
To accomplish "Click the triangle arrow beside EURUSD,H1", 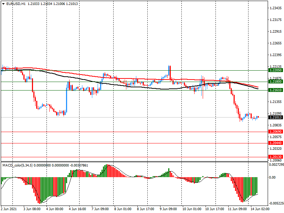I will (x=3, y=4).
